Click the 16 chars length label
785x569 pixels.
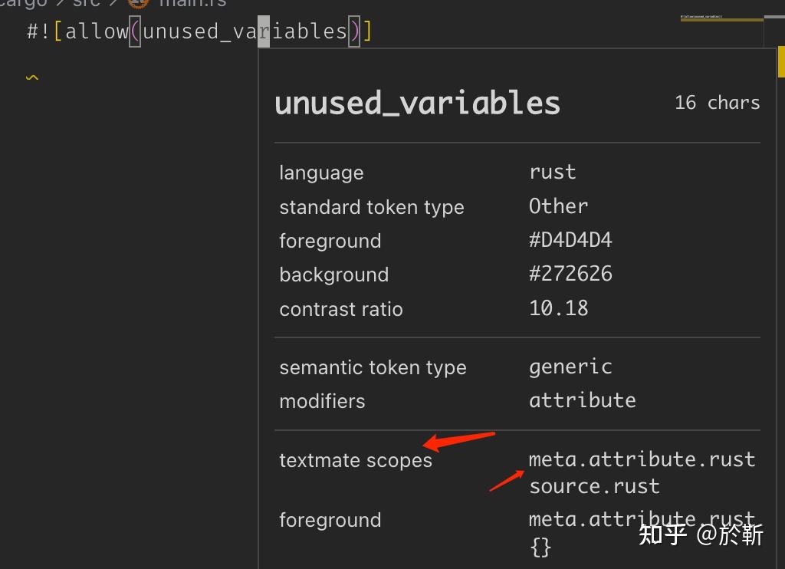[x=717, y=102]
